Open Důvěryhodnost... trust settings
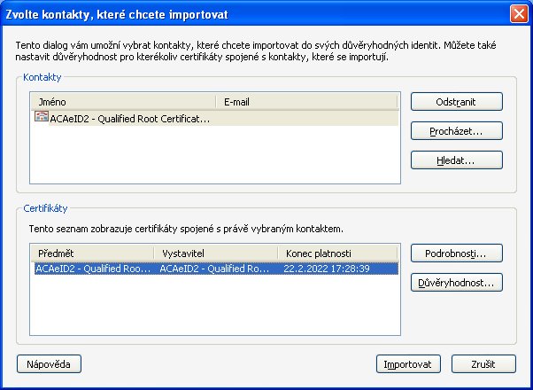The image size is (533, 390). 457,283
